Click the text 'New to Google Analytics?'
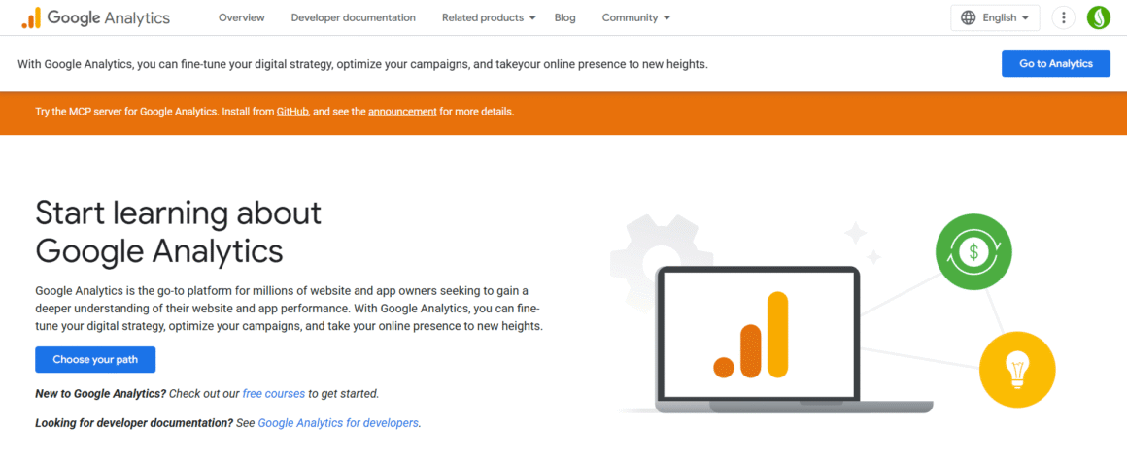Viewport: 1127px width, 458px height. pos(101,393)
